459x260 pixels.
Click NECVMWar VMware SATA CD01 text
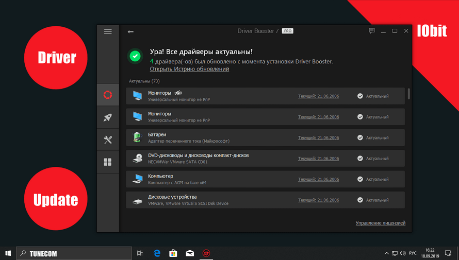pos(178,162)
